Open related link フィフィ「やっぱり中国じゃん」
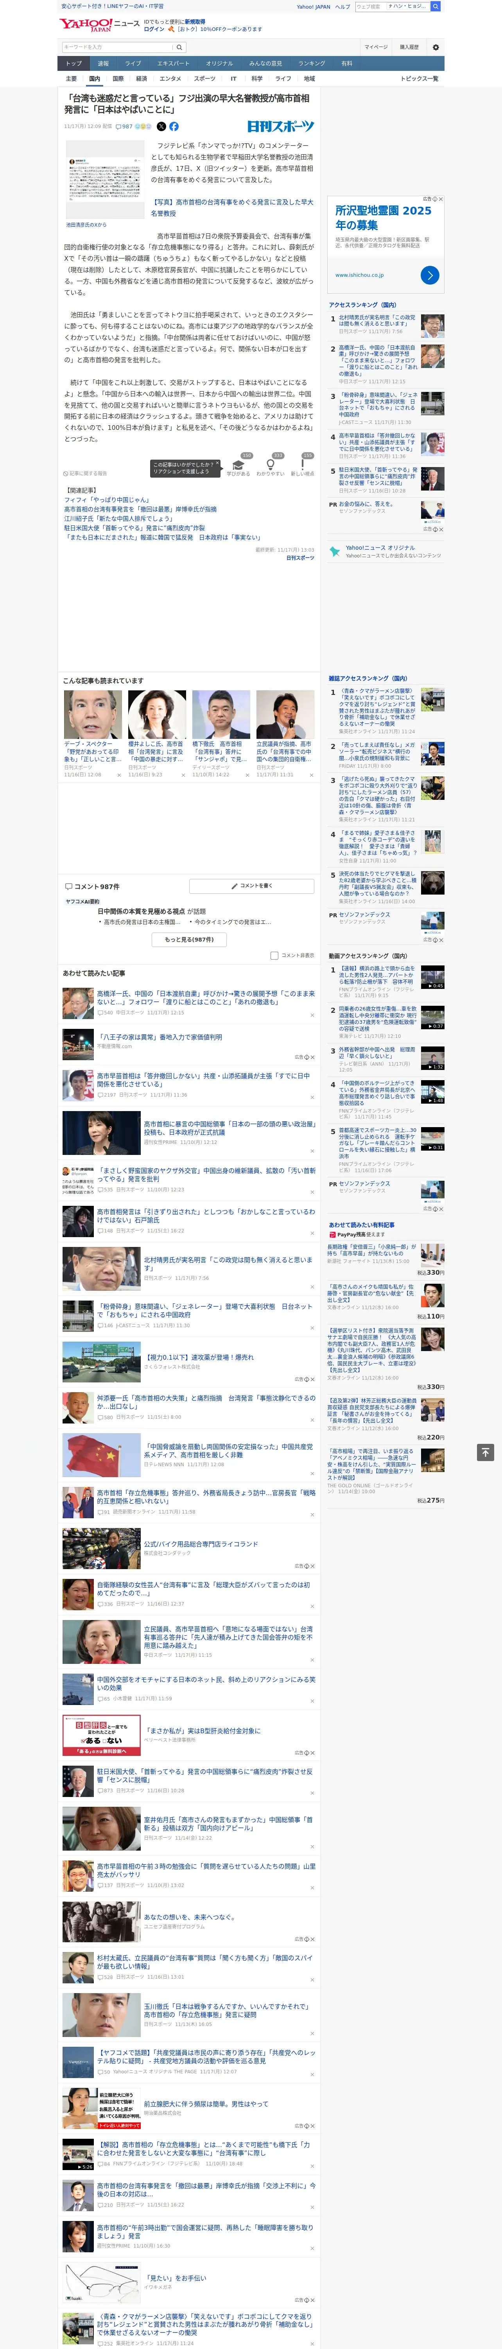The height and width of the screenshot is (2349, 502). point(107,500)
